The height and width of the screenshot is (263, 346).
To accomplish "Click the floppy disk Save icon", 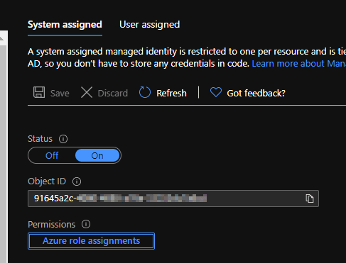I will pos(39,92).
